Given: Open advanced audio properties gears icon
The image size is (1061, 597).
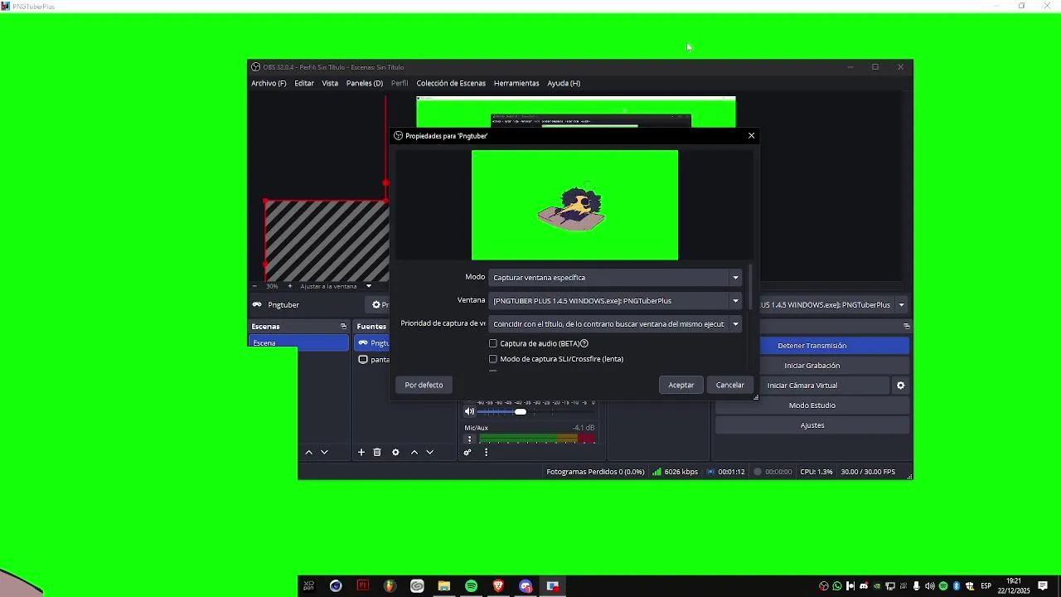Looking at the screenshot, I should click(x=468, y=452).
